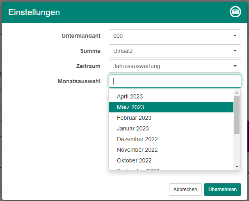249x201 pixels.
Task: Click the Monatsauswahl field label
Action: point(79,81)
